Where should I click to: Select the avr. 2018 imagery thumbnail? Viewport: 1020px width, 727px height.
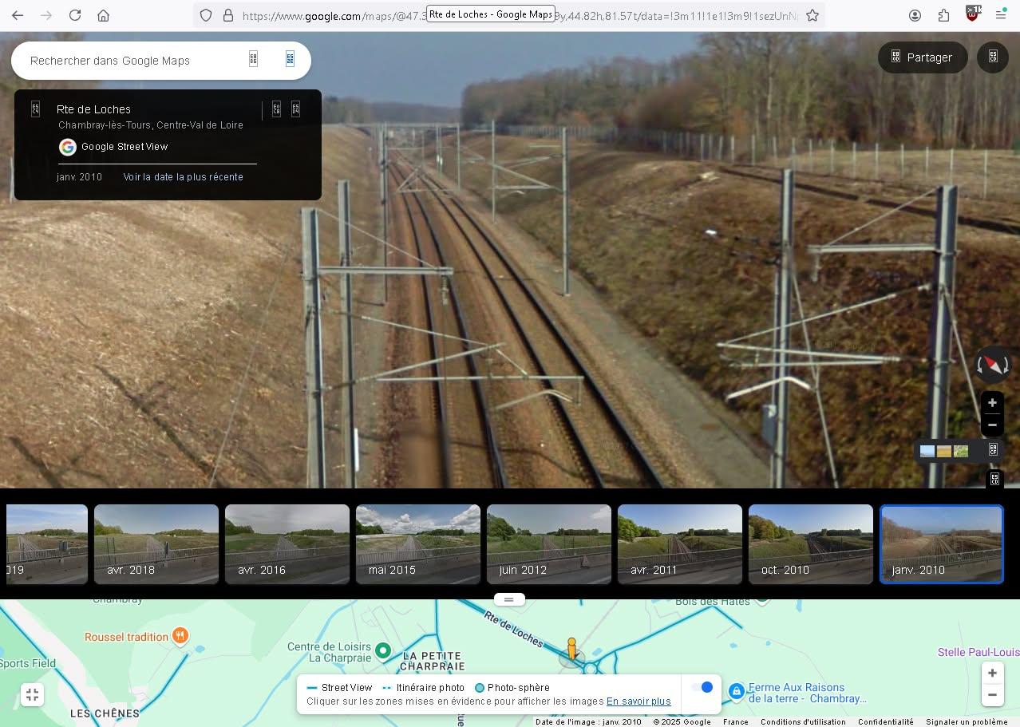tap(156, 544)
